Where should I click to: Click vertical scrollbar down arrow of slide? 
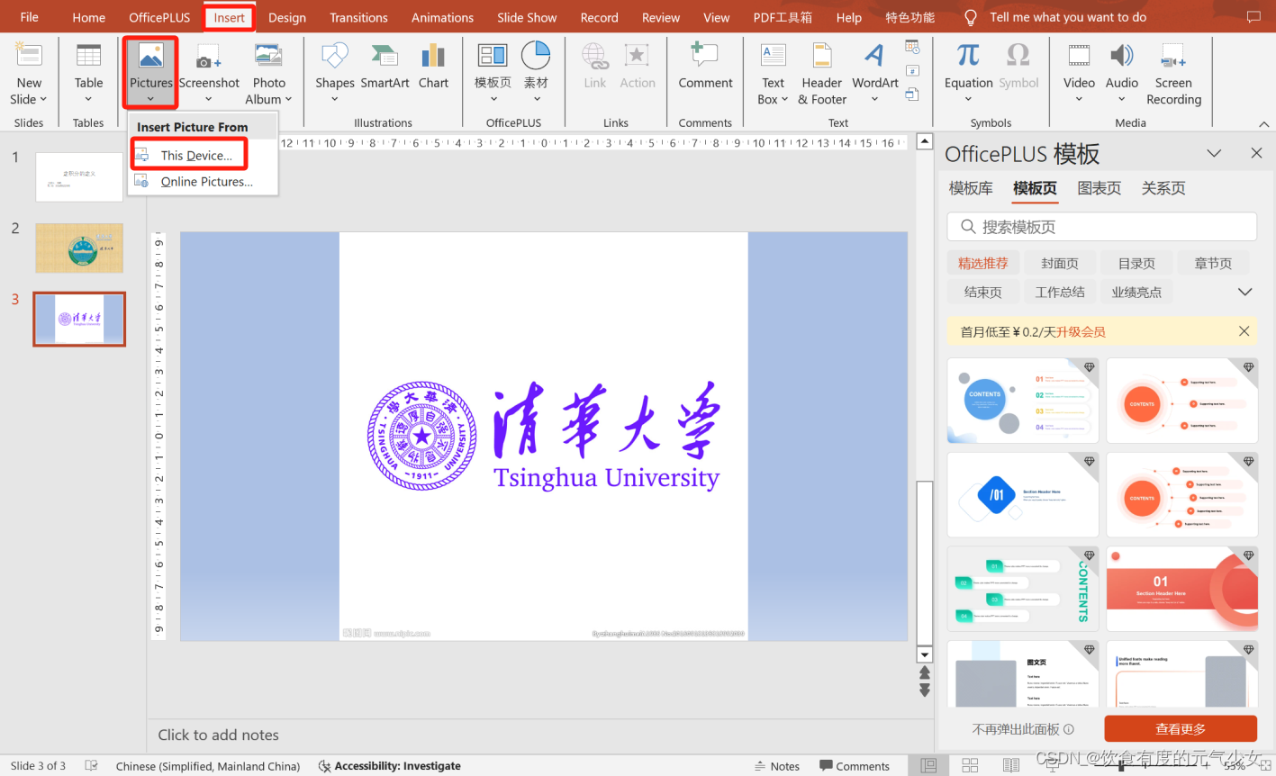coord(924,654)
